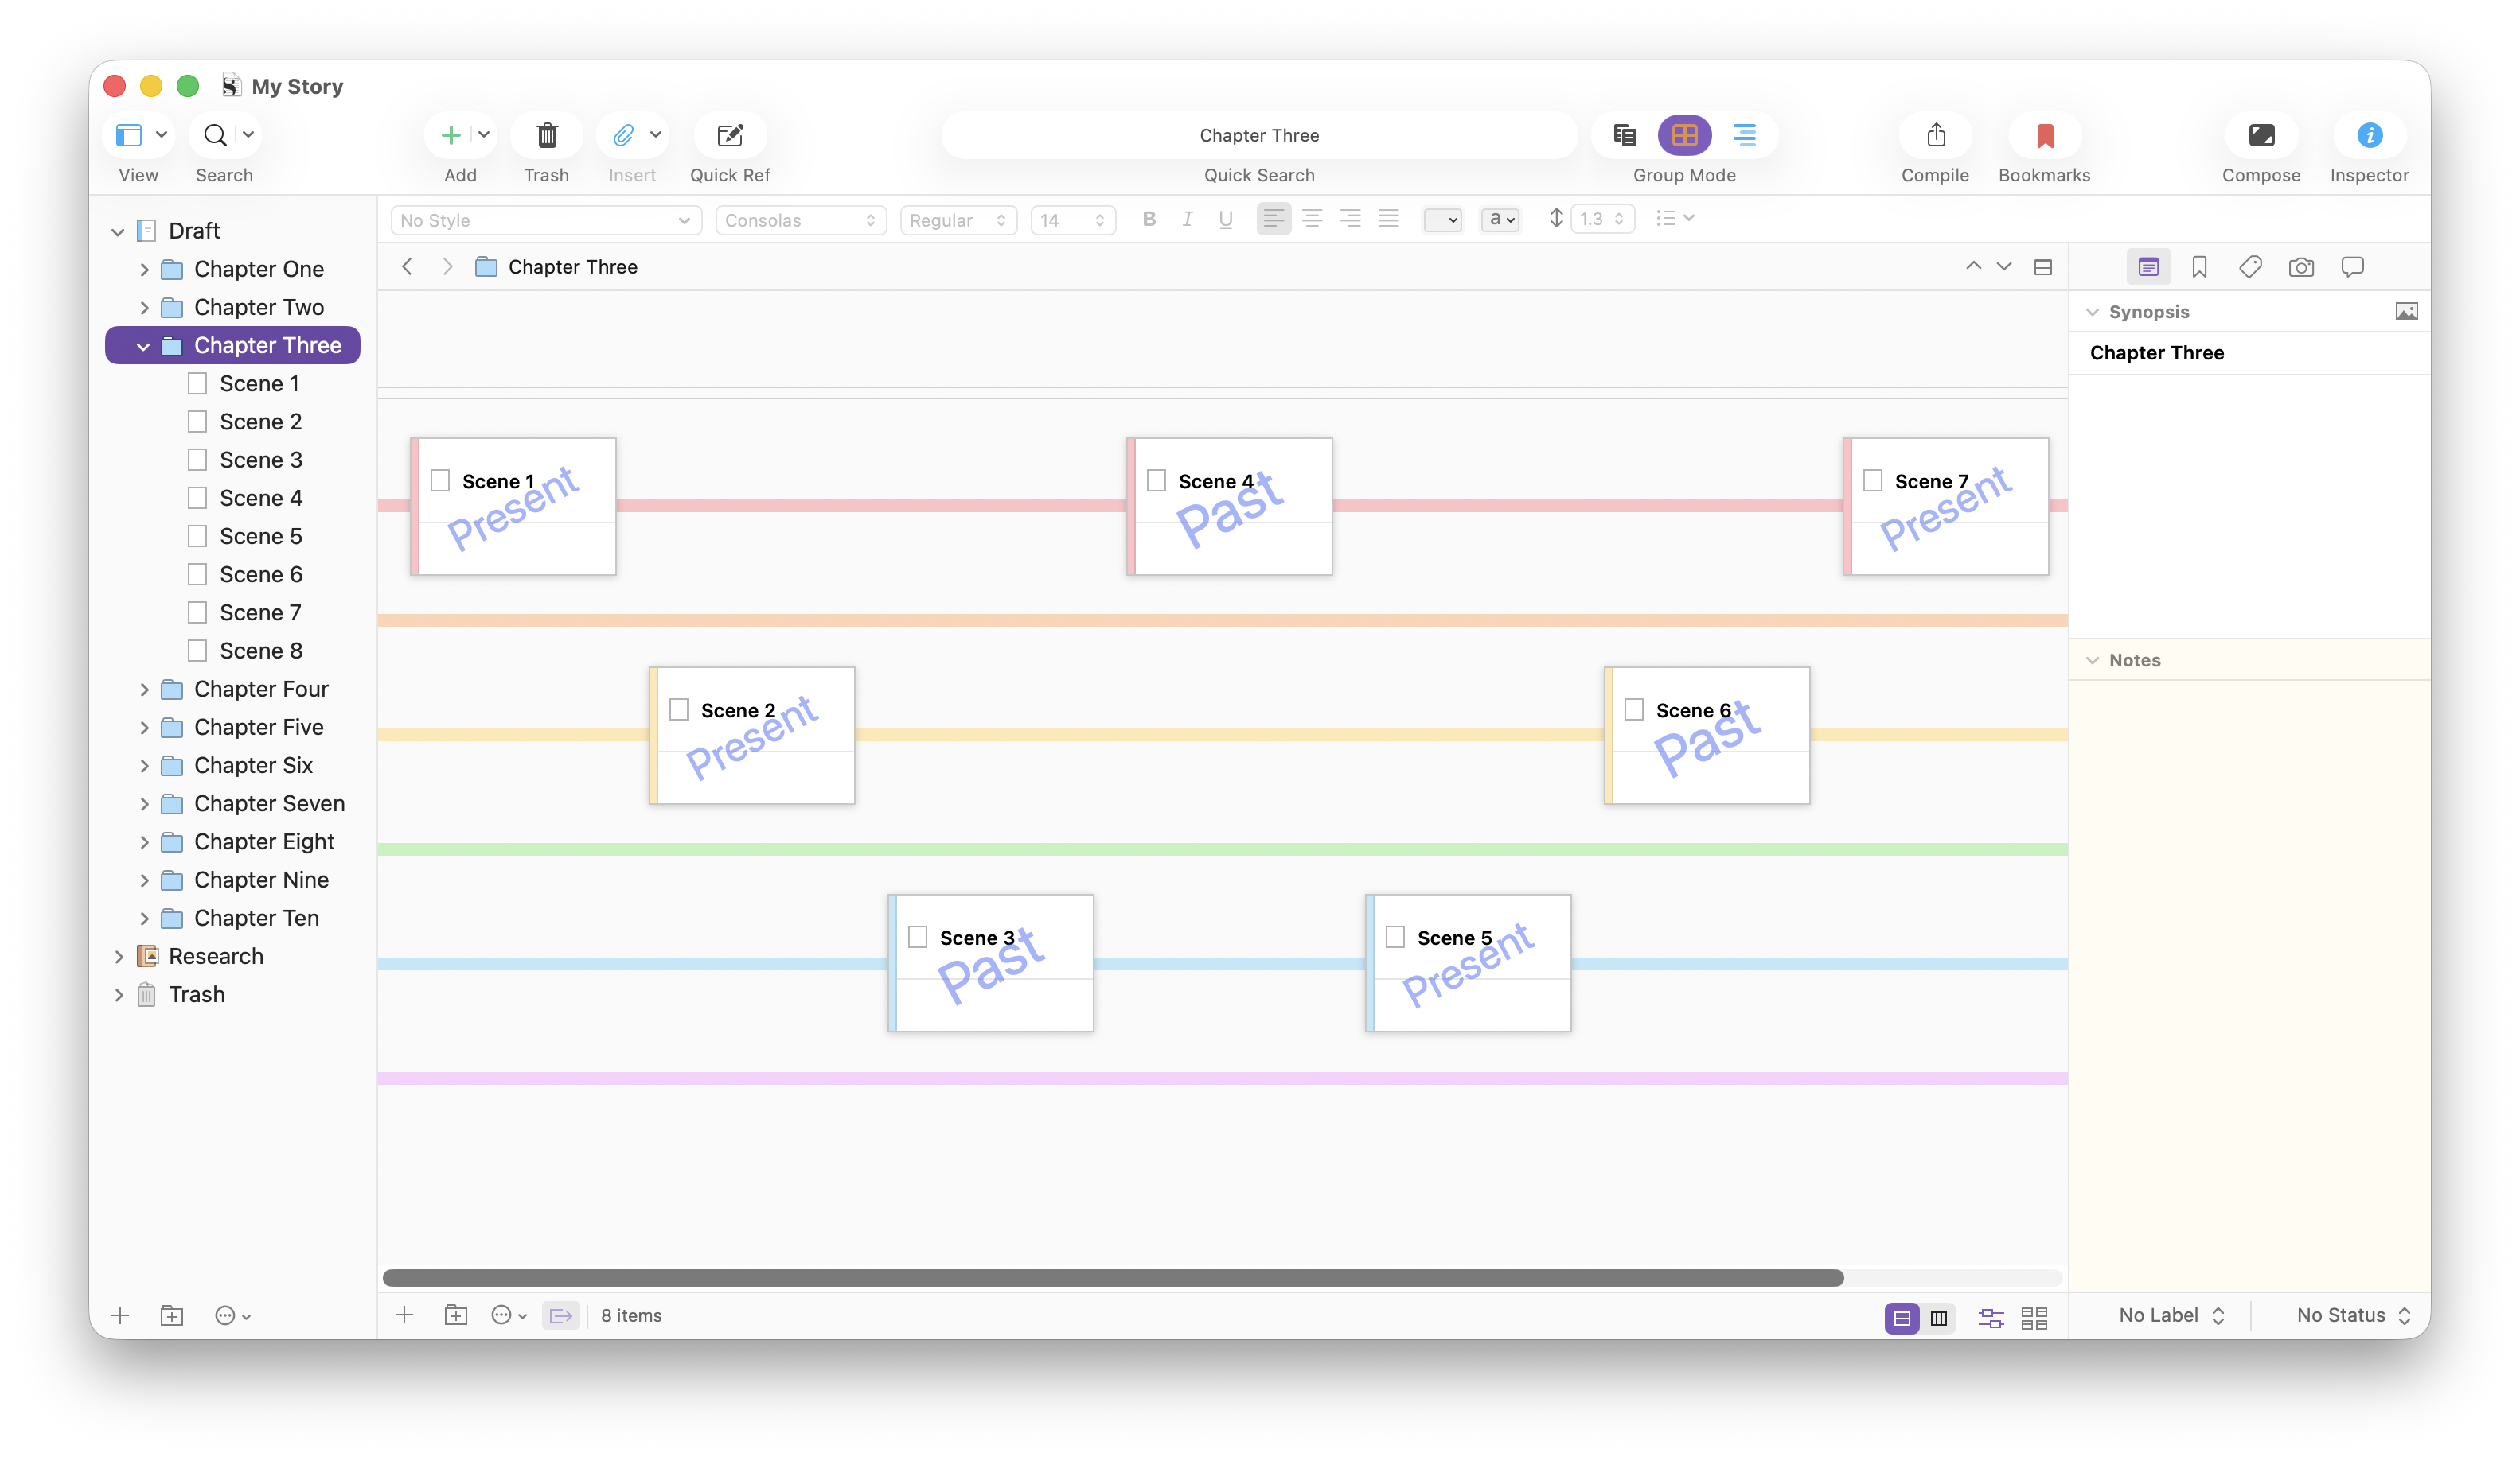This screenshot has height=1457, width=2520.
Task: Collapse the Synopsis section
Action: 2092,312
